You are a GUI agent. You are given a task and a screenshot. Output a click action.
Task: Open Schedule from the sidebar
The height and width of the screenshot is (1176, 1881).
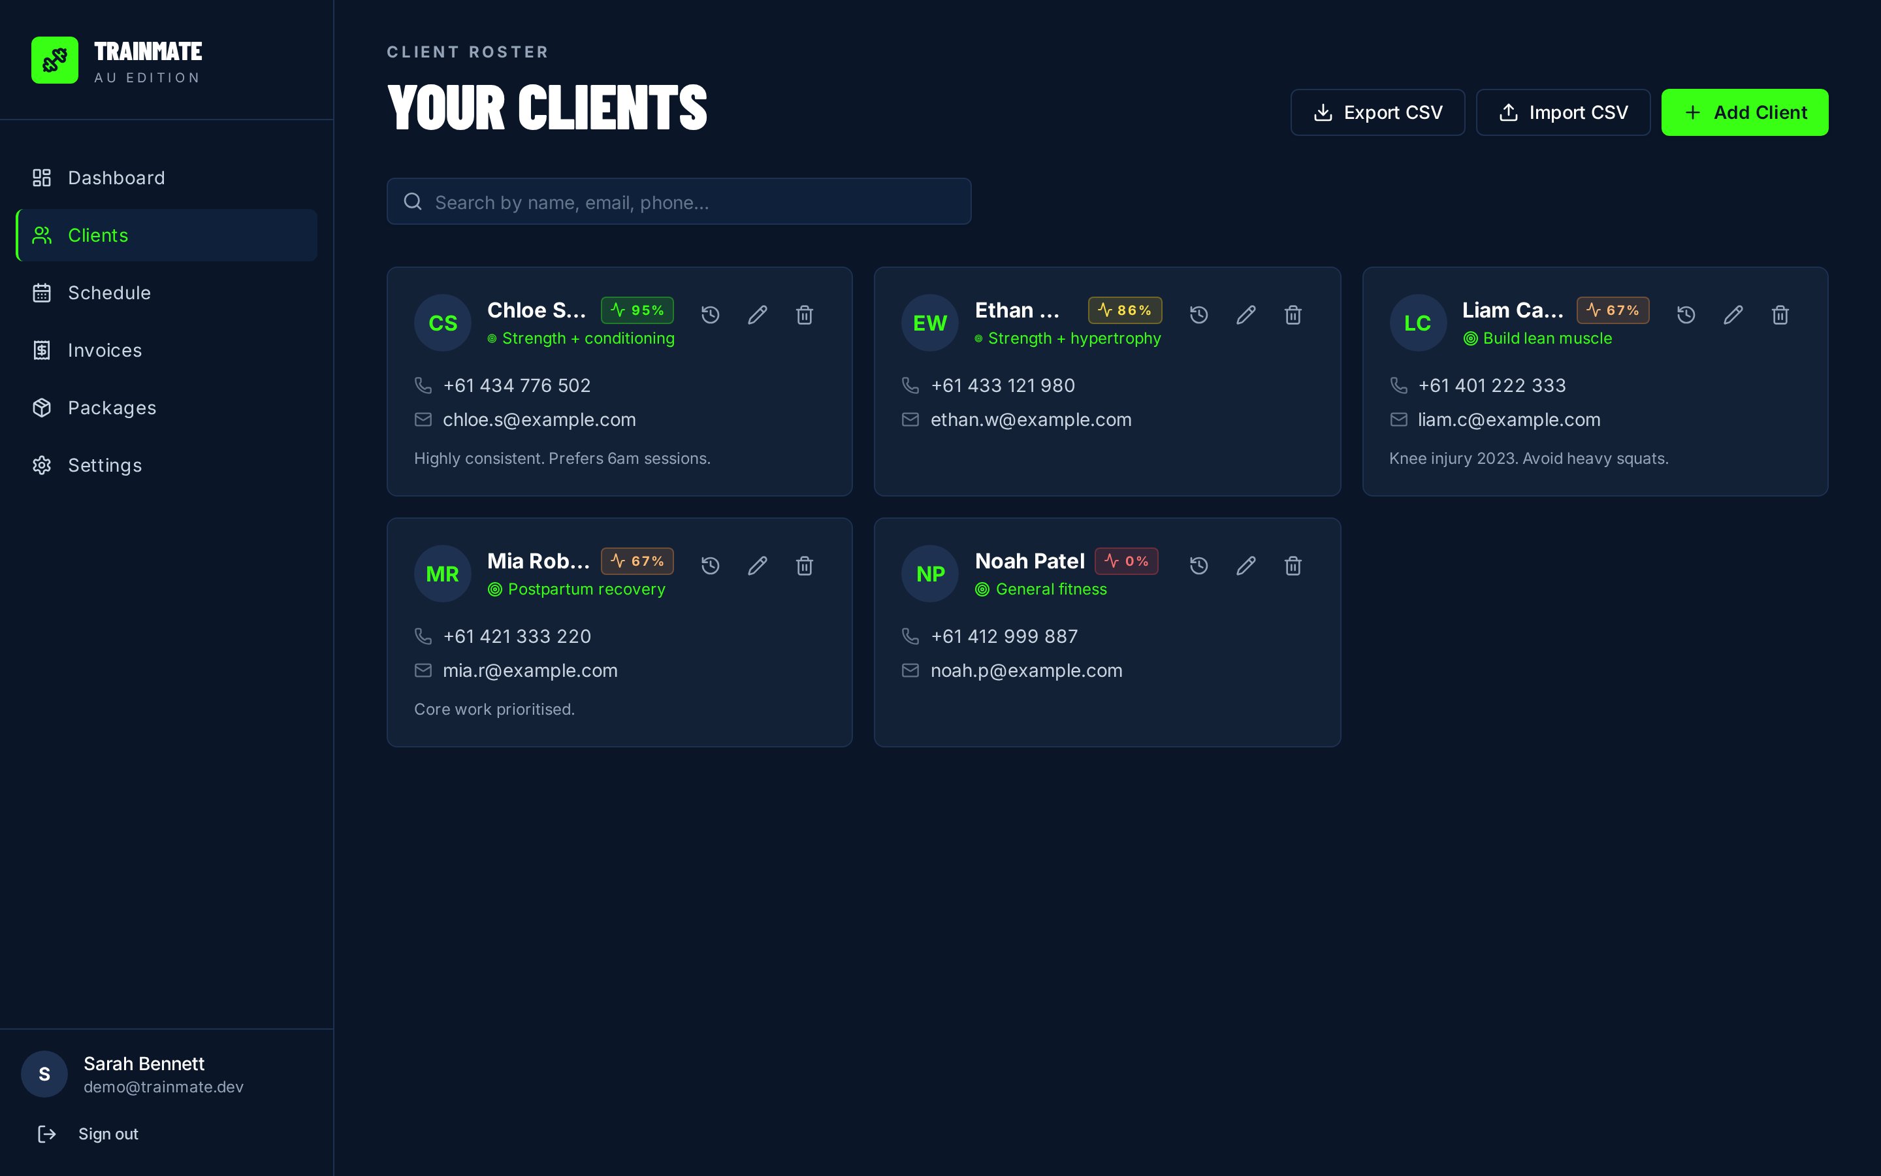click(167, 293)
